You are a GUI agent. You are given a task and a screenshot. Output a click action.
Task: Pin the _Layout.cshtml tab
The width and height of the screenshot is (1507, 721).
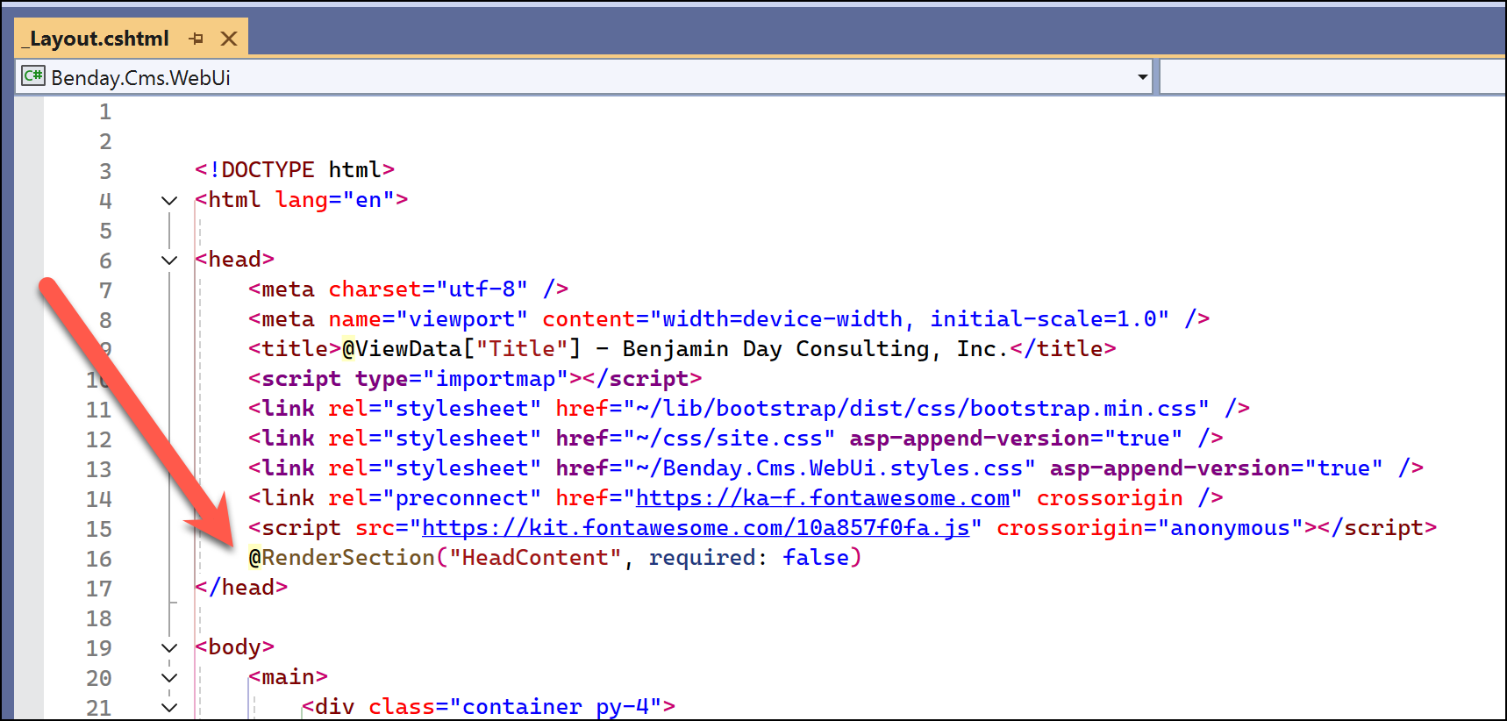tap(196, 39)
